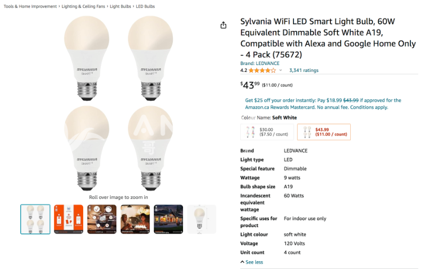Image resolution: width=427 pixels, height=273 pixels.
Task: Go to Lighting & Ceiling Fans breadcrumb
Action: click(x=83, y=6)
